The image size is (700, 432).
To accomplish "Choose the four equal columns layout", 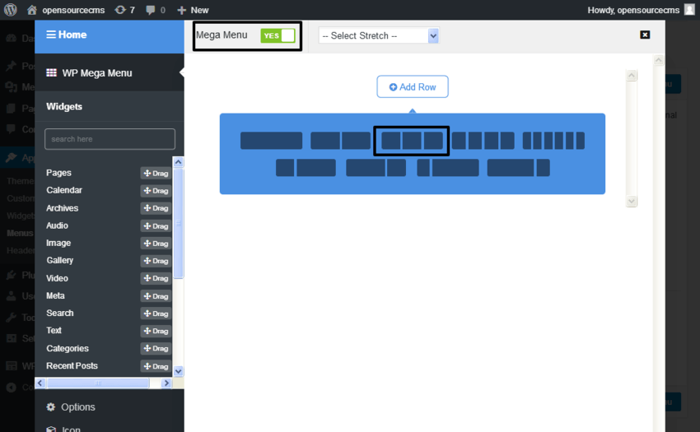I will pos(483,141).
